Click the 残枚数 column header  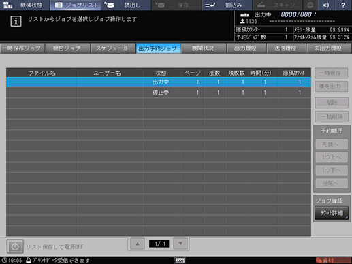pos(237,73)
